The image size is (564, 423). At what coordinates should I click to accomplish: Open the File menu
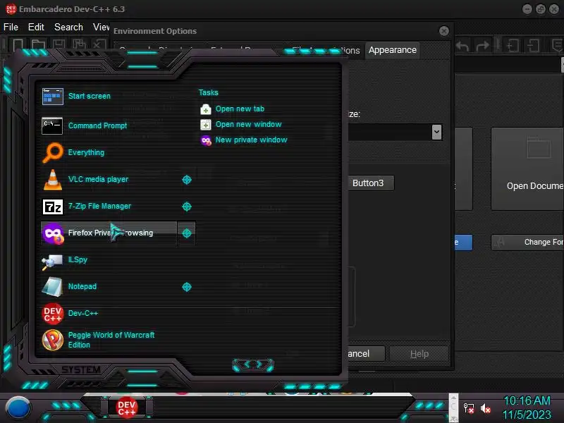11,27
